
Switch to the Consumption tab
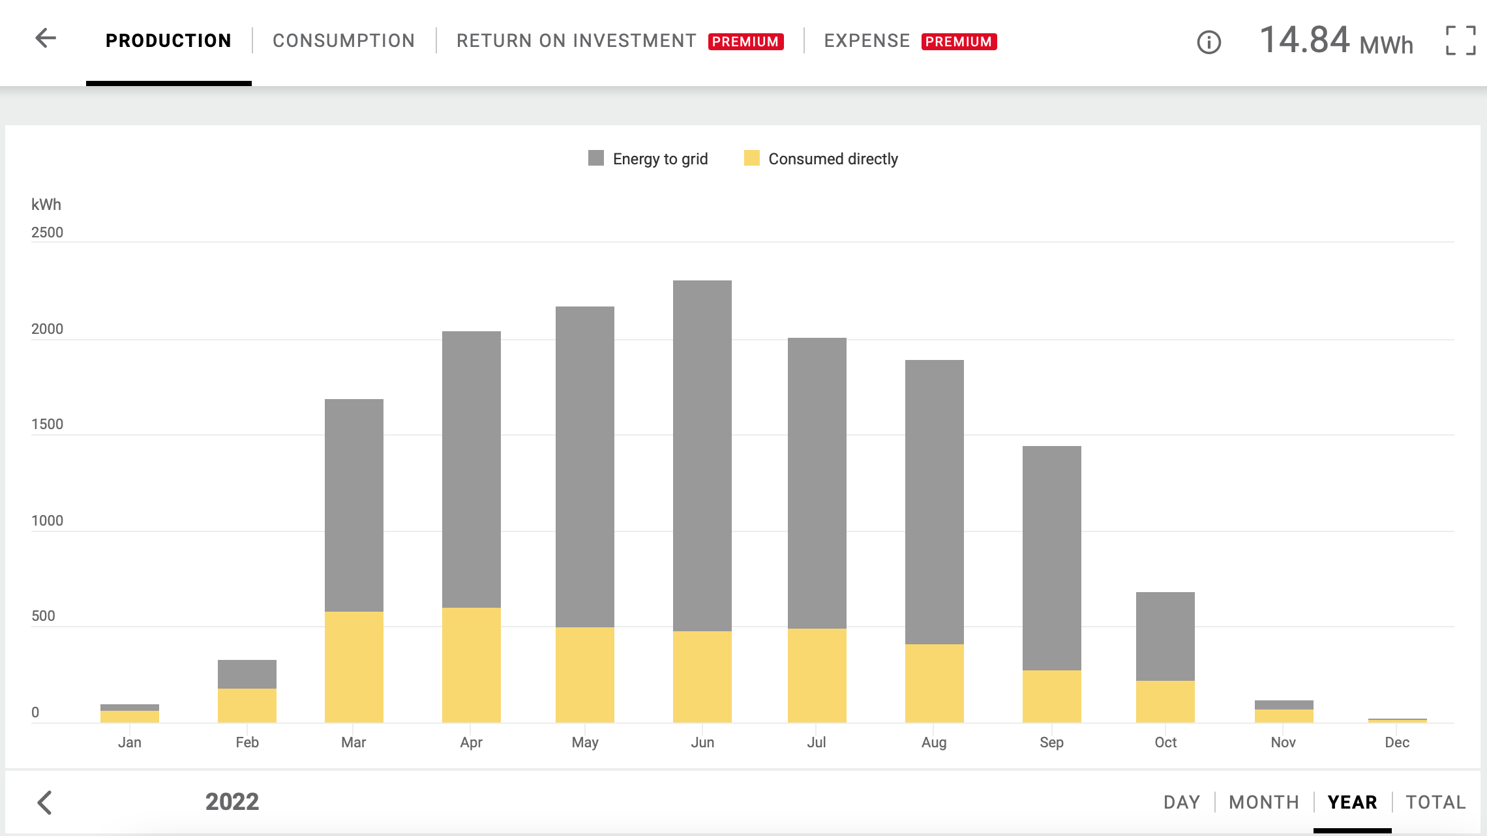click(x=344, y=40)
